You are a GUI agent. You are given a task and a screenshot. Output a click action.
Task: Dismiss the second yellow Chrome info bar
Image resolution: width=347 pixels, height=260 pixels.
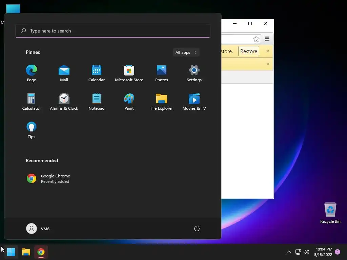[268, 64]
